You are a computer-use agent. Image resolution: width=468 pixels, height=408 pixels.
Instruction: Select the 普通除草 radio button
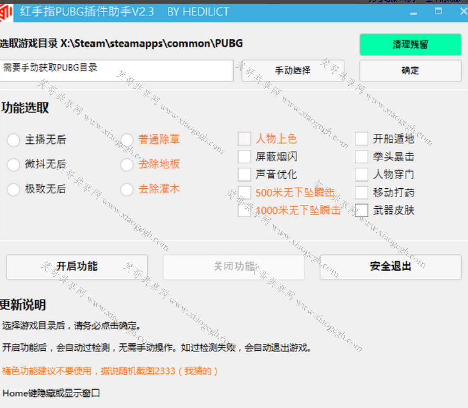point(127,140)
